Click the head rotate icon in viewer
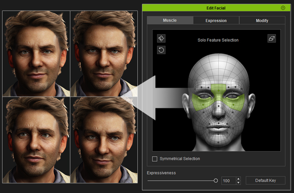 click(x=161, y=39)
